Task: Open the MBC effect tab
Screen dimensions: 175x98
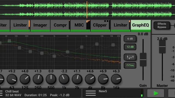Action: tap(80, 25)
